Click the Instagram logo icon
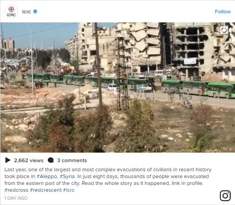Image resolution: width=235 pixels, height=205 pixels. [x=225, y=196]
